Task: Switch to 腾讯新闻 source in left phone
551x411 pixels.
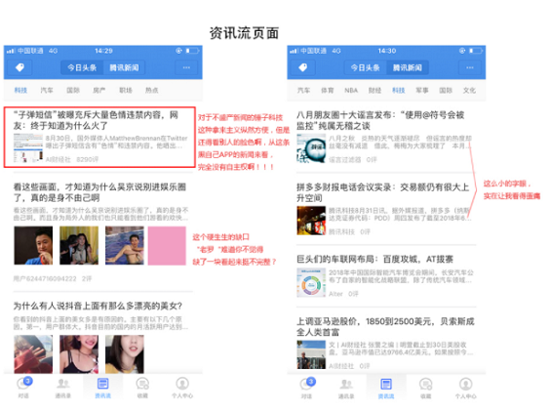Action: tap(124, 67)
